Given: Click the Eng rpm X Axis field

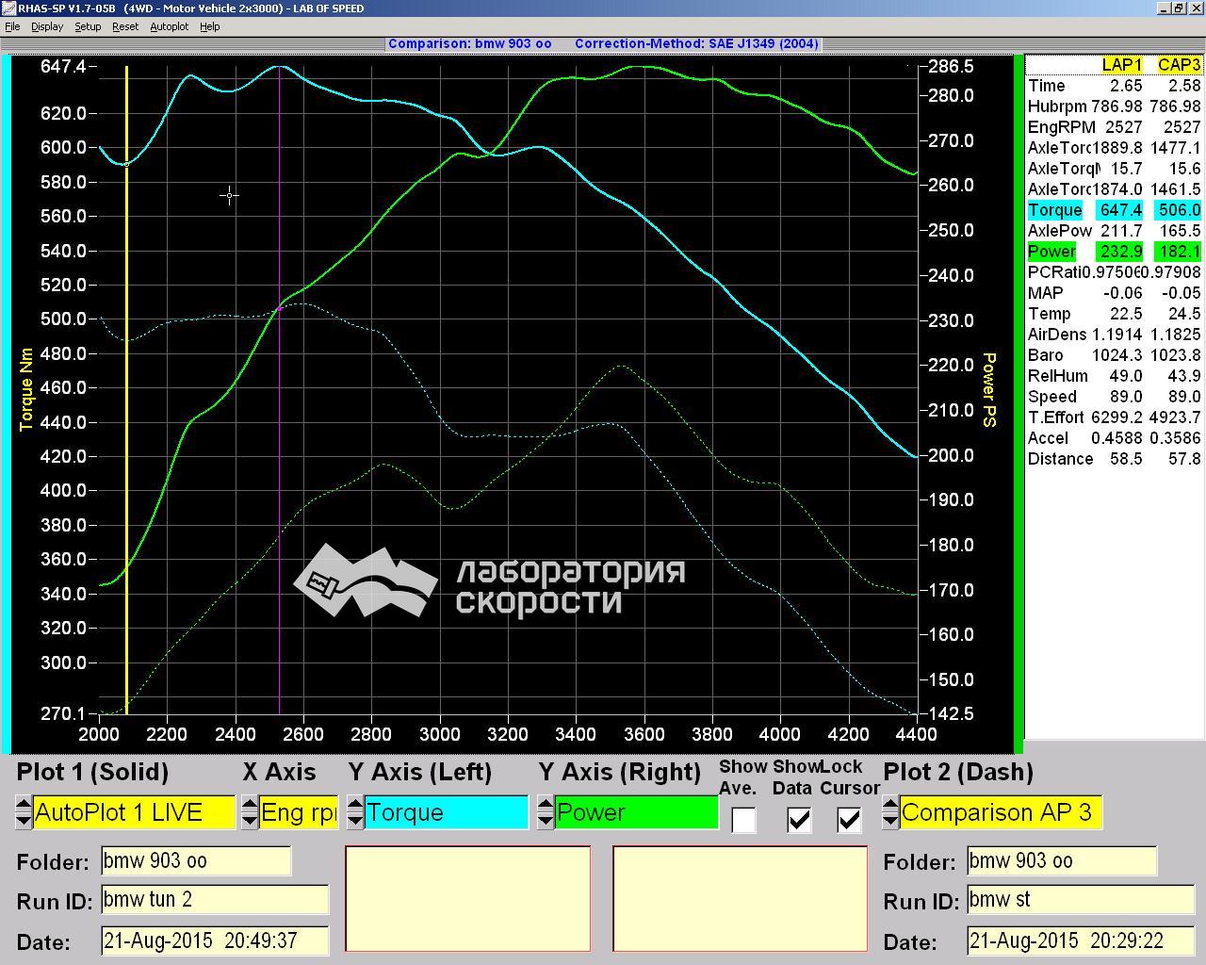Looking at the screenshot, I should click(298, 812).
